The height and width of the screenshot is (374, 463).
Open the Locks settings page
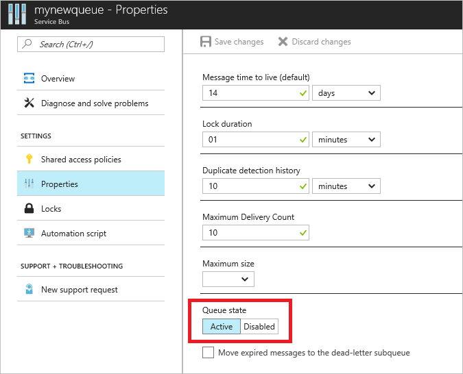(91, 208)
